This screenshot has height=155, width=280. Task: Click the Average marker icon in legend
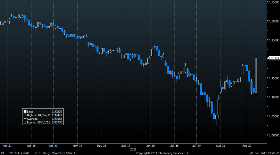(x=25, y=118)
